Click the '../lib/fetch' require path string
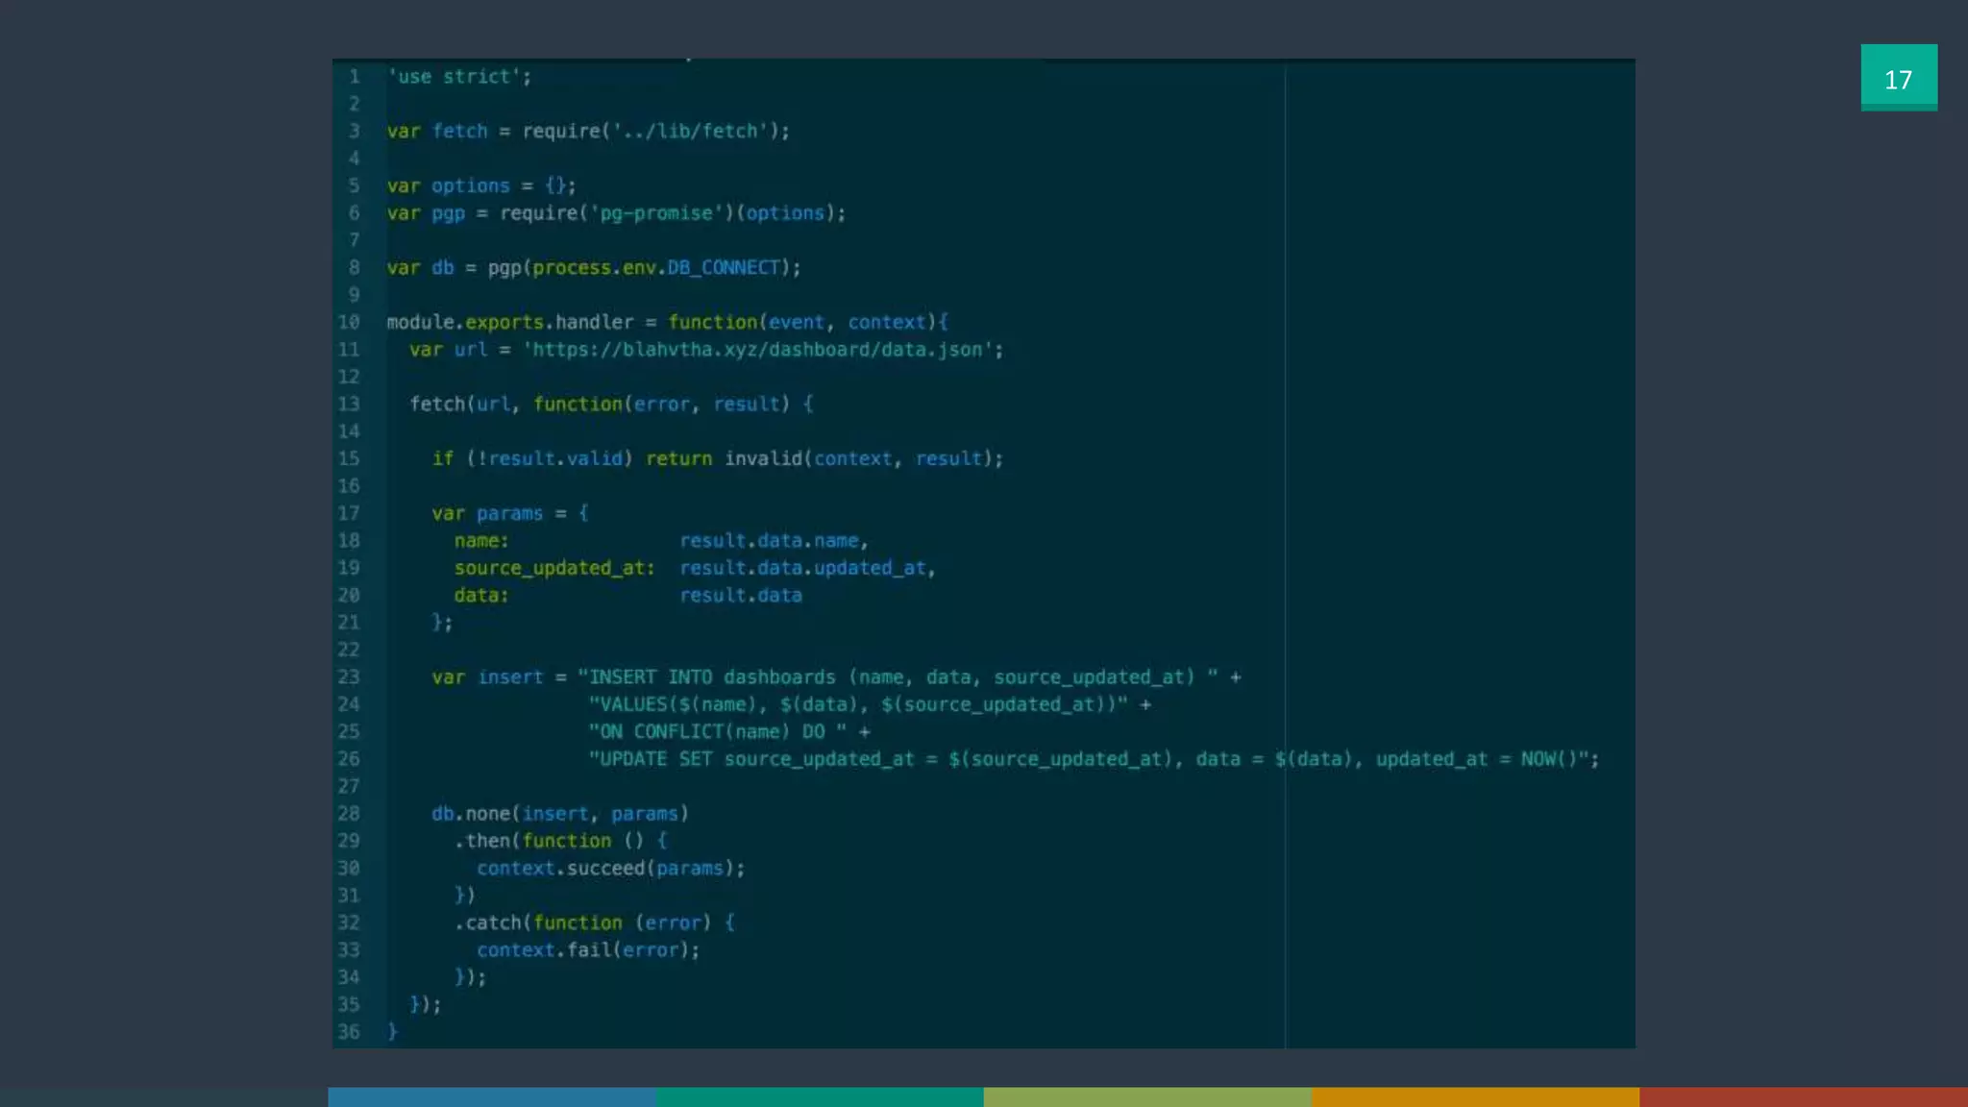Image resolution: width=1968 pixels, height=1107 pixels. click(x=688, y=132)
